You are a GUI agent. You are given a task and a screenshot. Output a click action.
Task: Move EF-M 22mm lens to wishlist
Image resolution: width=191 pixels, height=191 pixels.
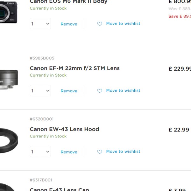pyautogui.click(x=123, y=90)
